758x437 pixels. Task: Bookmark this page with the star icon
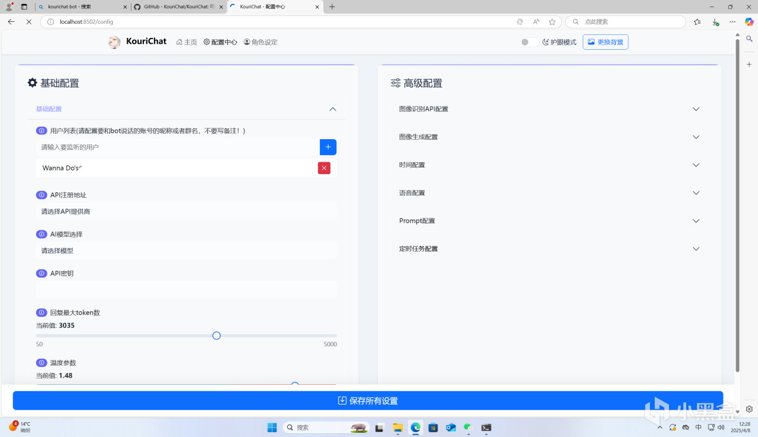tap(552, 22)
